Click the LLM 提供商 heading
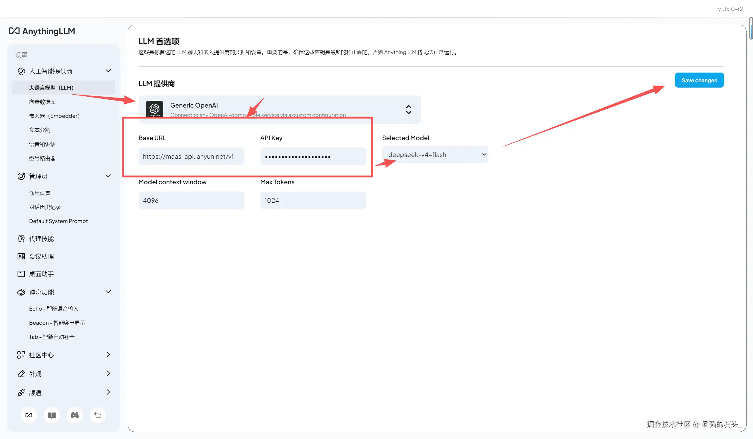 tap(156, 83)
